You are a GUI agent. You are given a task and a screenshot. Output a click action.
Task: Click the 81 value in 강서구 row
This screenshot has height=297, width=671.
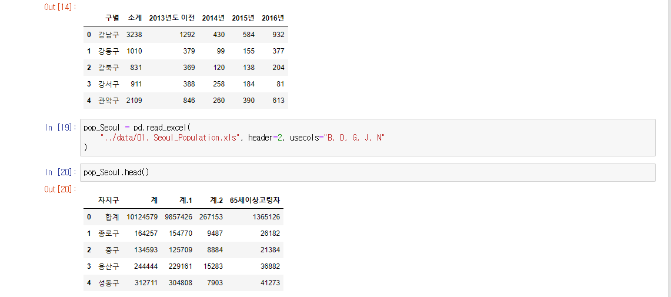281,84
